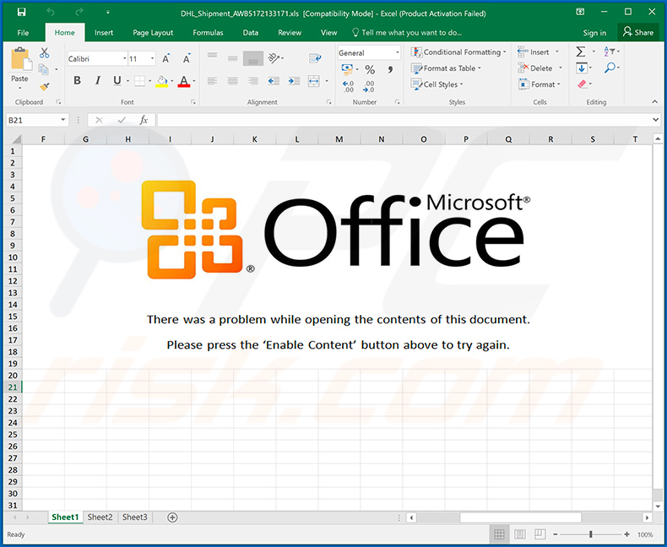
Task: Toggle Wrap Text
Action: click(x=315, y=58)
